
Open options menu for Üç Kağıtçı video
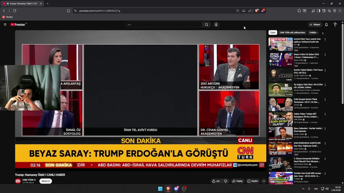click(325, 85)
